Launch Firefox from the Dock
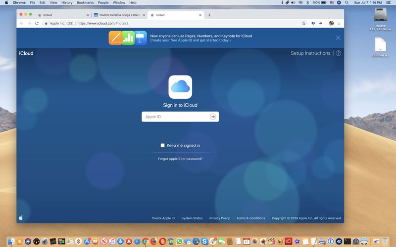 [154, 242]
